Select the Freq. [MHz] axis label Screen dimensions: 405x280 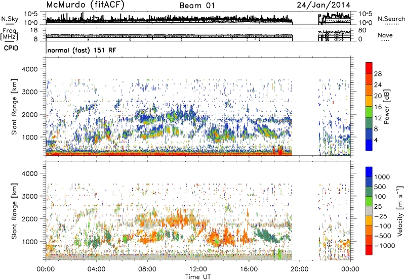(9, 34)
